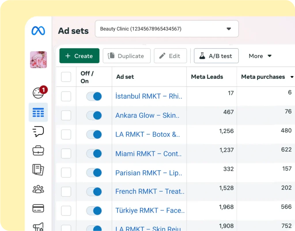Select the 1,528 Meta Leads value
Image resolution: width=295 pixels, height=231 pixels.
[x=226, y=188]
